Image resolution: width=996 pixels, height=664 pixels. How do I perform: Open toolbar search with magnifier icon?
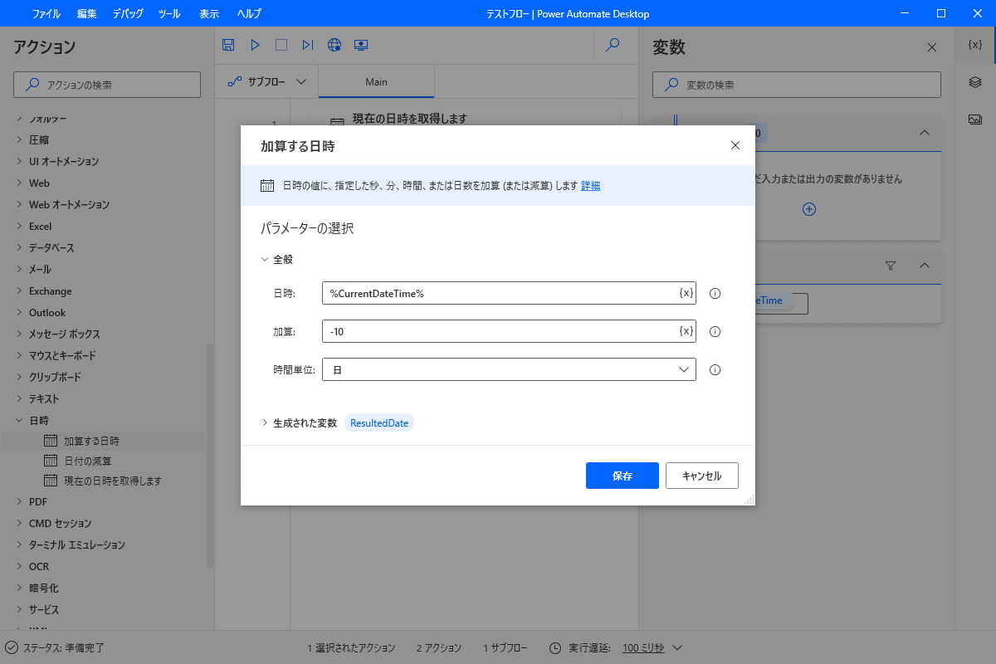click(x=613, y=45)
